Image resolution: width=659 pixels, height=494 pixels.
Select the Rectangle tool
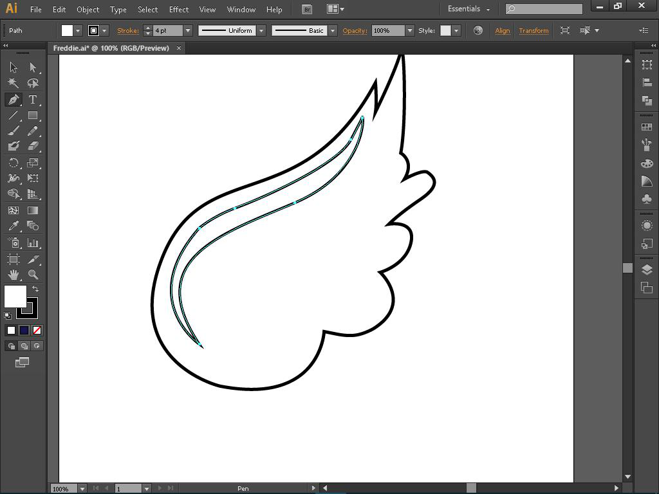pos(33,116)
